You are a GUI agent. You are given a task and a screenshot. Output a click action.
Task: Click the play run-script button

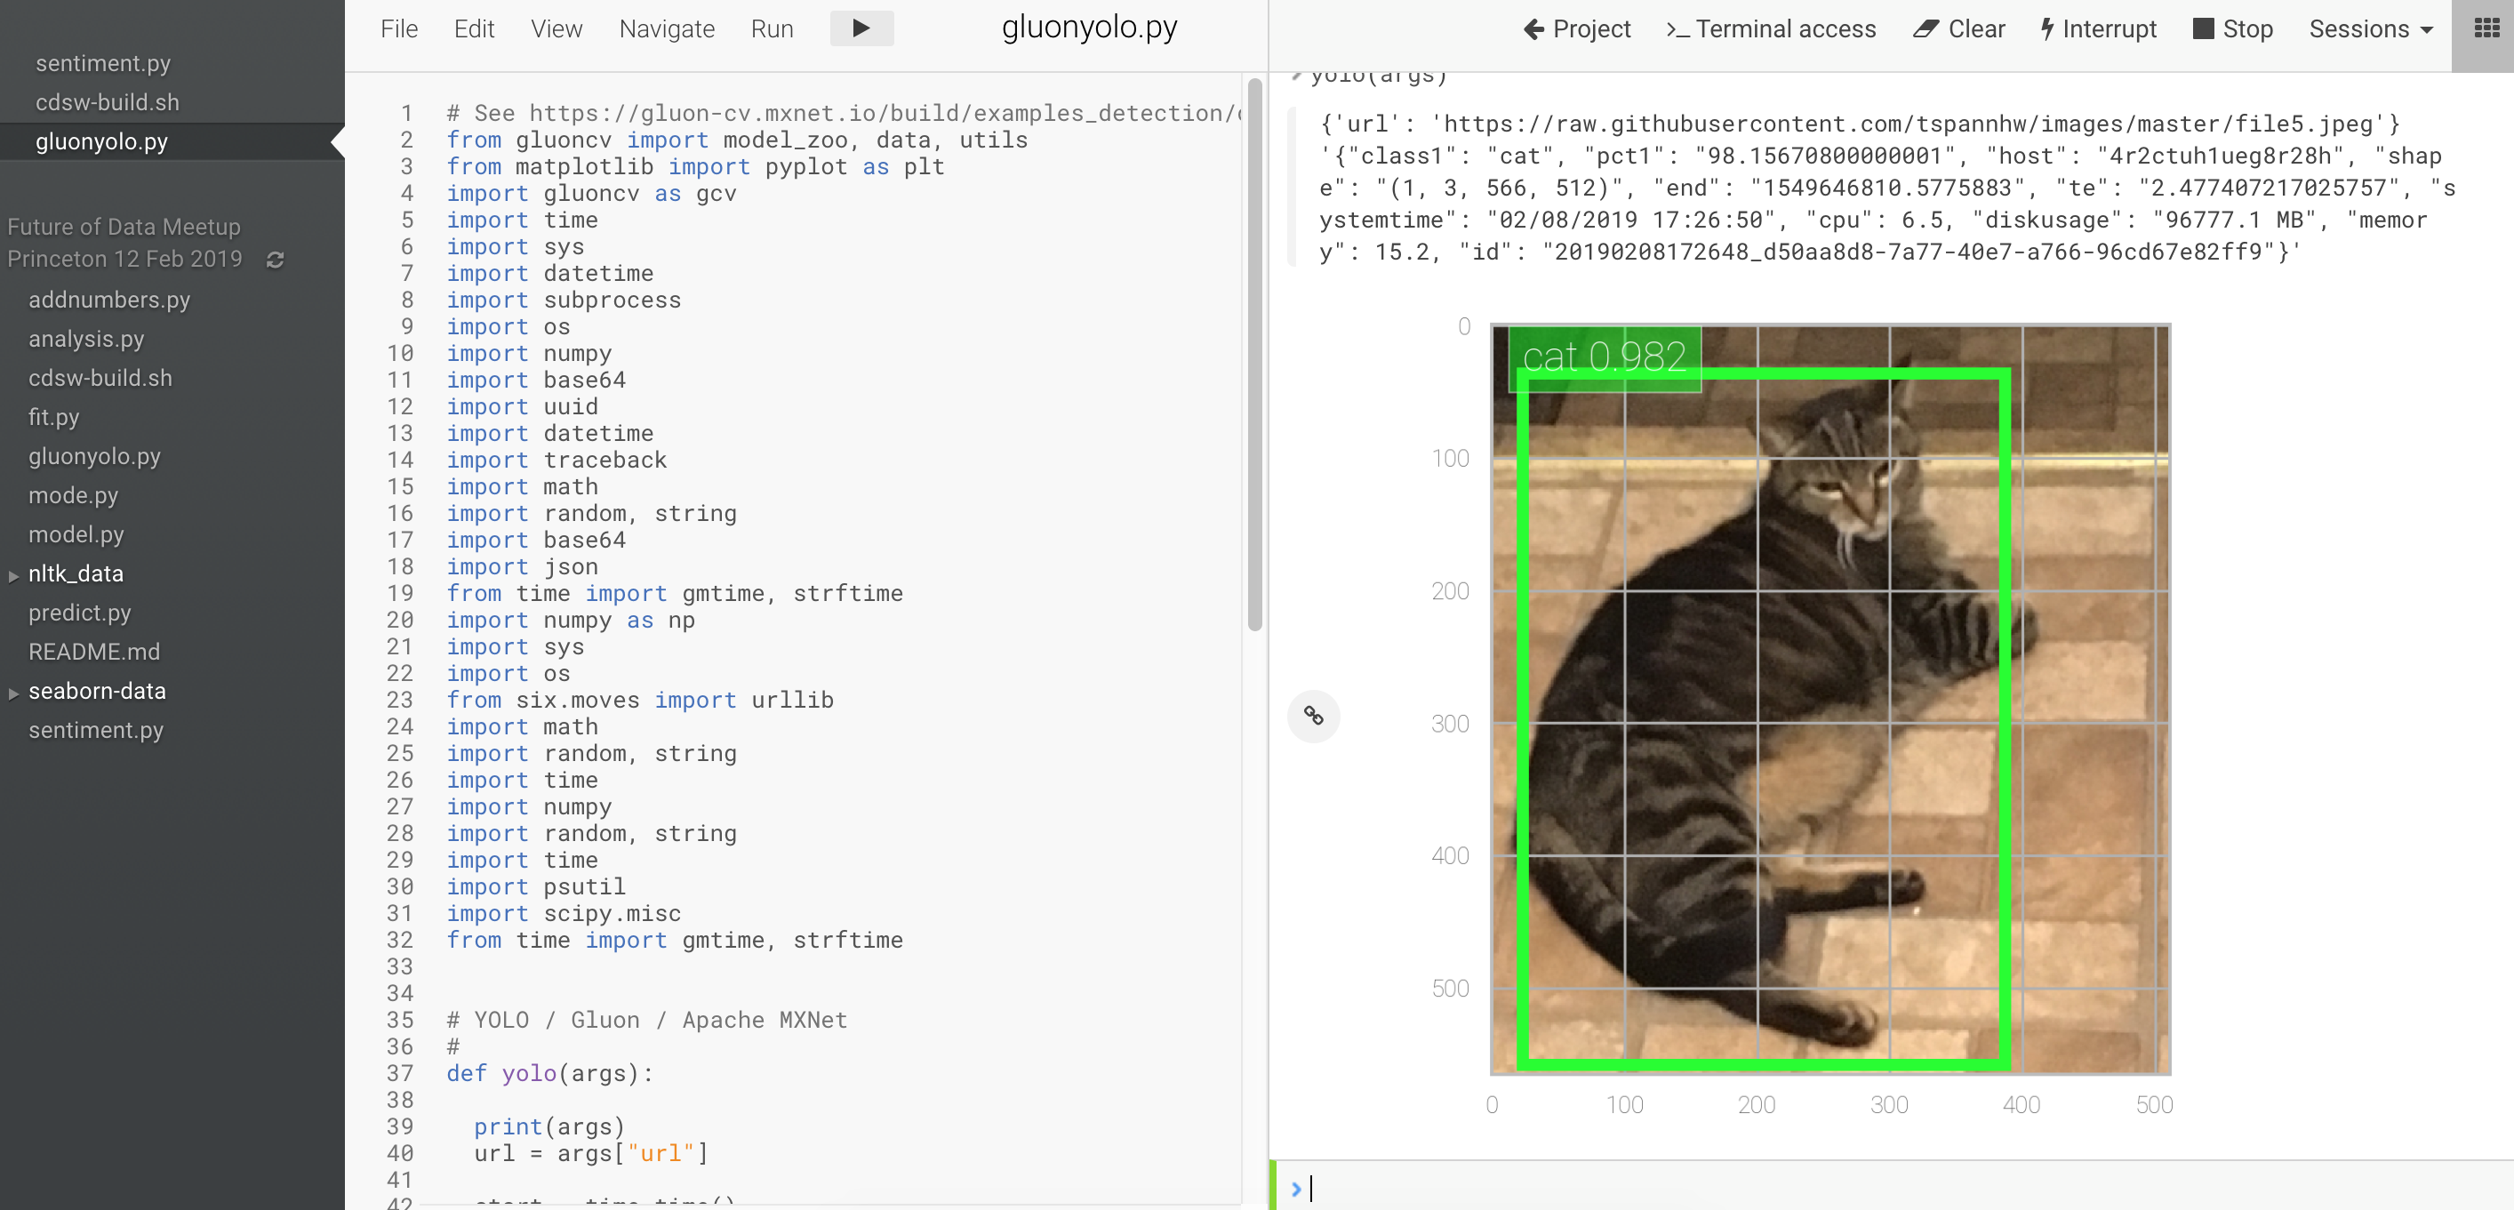coord(861,28)
